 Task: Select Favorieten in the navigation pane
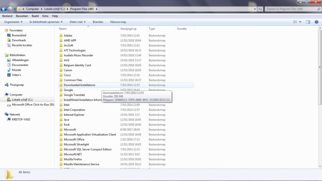coord(16,30)
